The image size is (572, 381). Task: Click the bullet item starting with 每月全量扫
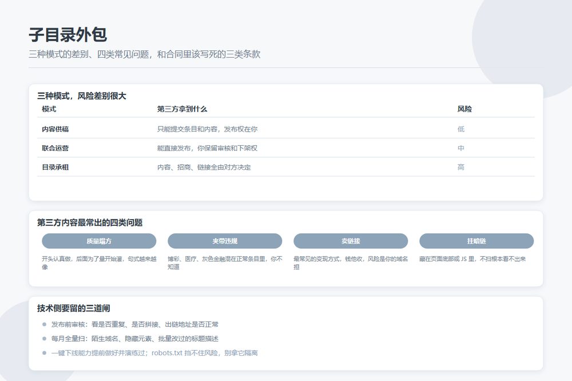coord(134,339)
